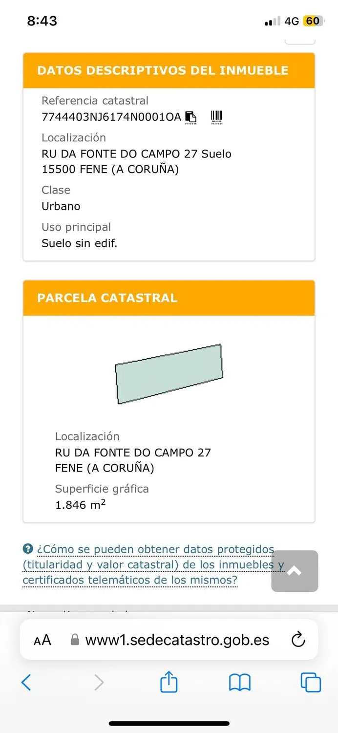Viewport: 338px width, 733px height.
Task: Go back to the previous page
Action: point(26,682)
